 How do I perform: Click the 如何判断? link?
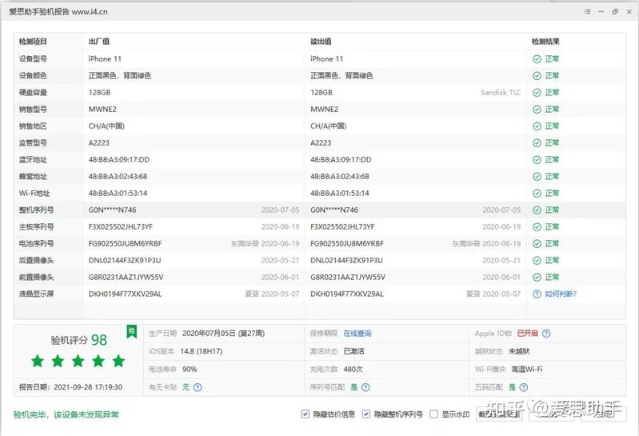561,294
